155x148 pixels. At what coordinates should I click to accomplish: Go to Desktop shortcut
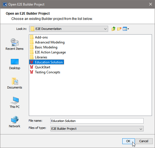pyautogui.click(x=14, y=64)
